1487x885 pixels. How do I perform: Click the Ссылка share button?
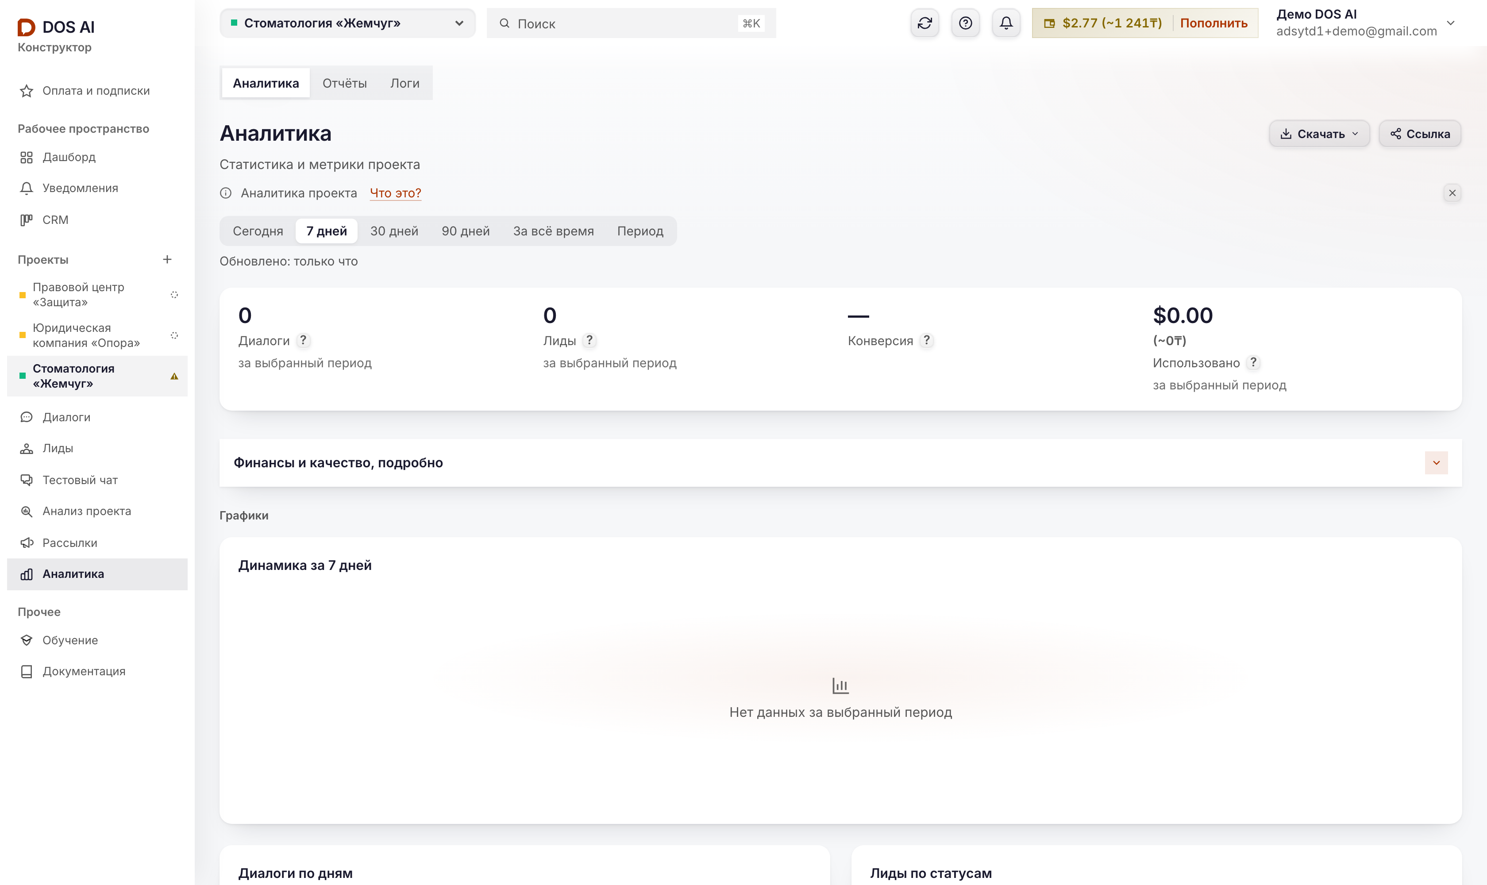click(x=1420, y=134)
